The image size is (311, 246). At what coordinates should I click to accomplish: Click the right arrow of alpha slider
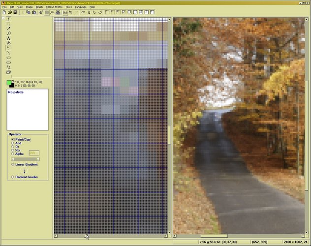point(38,159)
